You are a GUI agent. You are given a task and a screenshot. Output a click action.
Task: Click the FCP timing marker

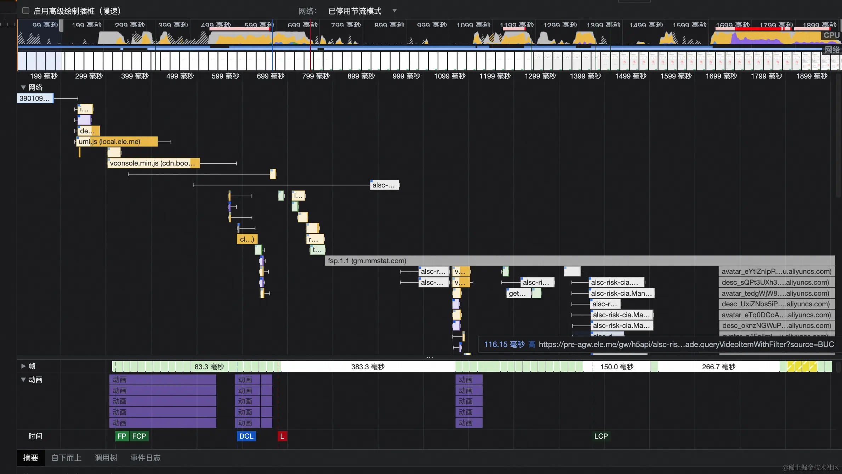coord(139,436)
